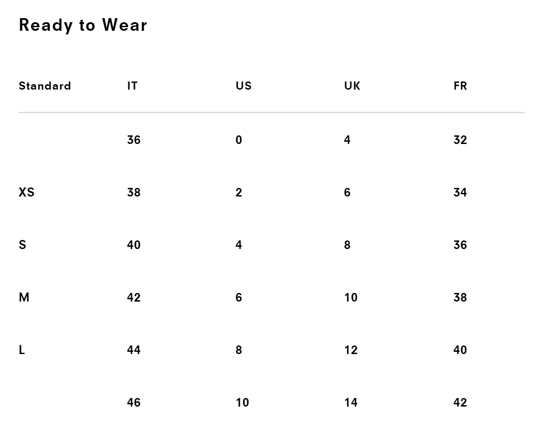533x441 pixels.
Task: Click the IT column header
Action: pyautogui.click(x=132, y=86)
